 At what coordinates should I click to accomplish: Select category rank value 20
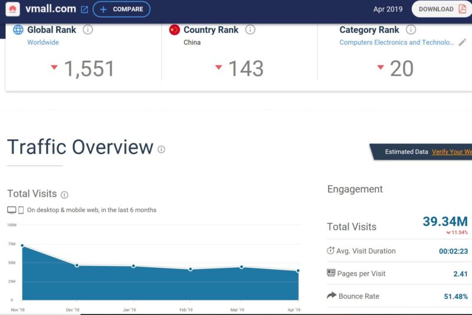click(x=402, y=68)
